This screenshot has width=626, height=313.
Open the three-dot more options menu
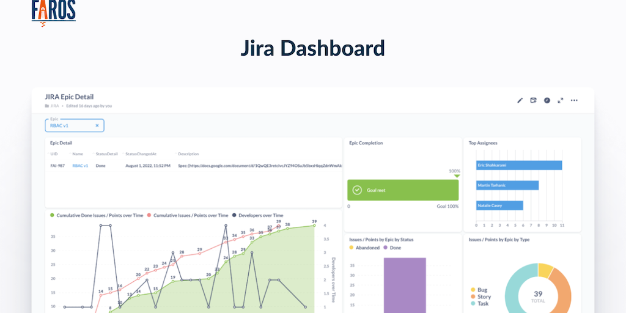[x=574, y=101]
